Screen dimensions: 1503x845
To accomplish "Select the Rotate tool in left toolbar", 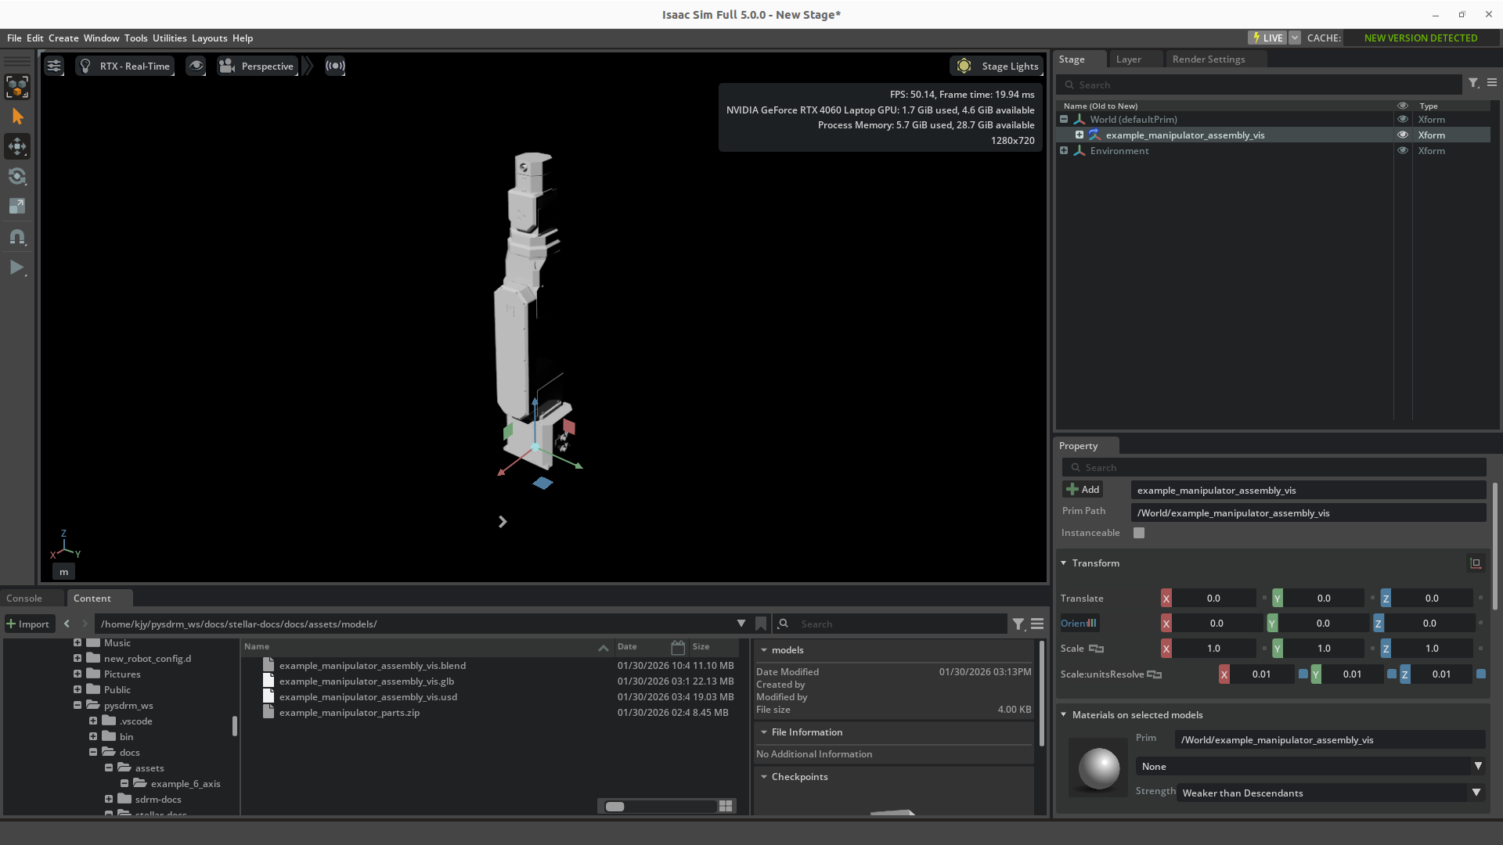I will coord(17,176).
